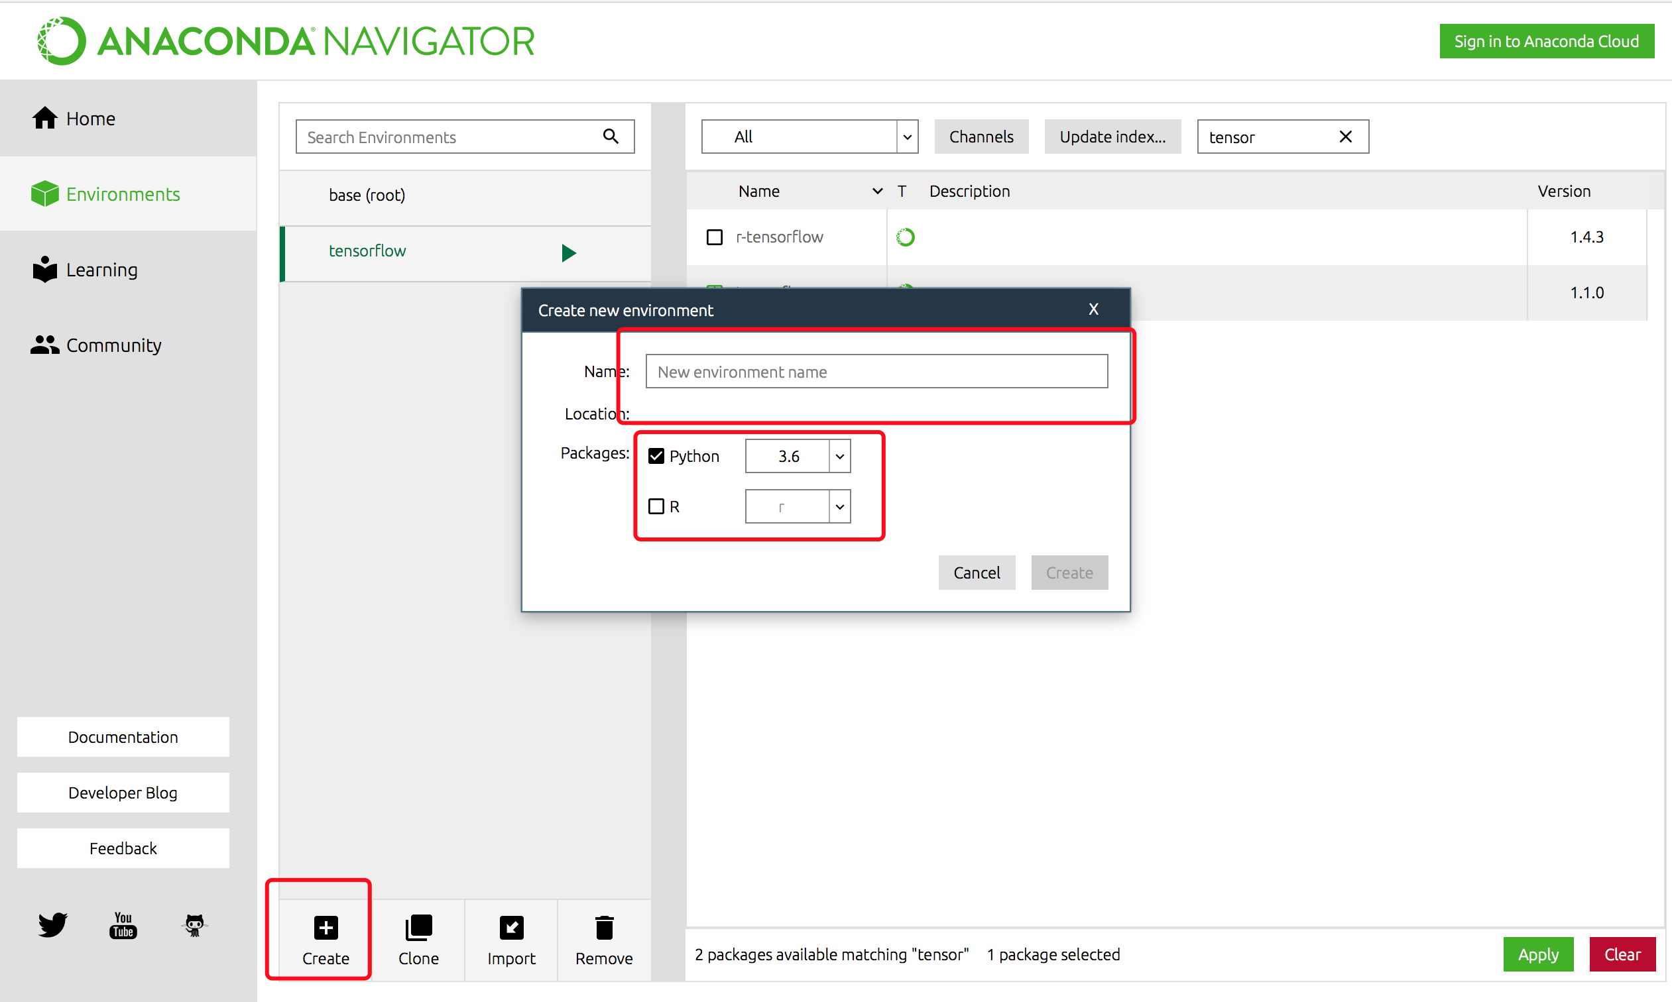The image size is (1672, 1002).
Task: Click the Import environment icon
Action: (x=511, y=928)
